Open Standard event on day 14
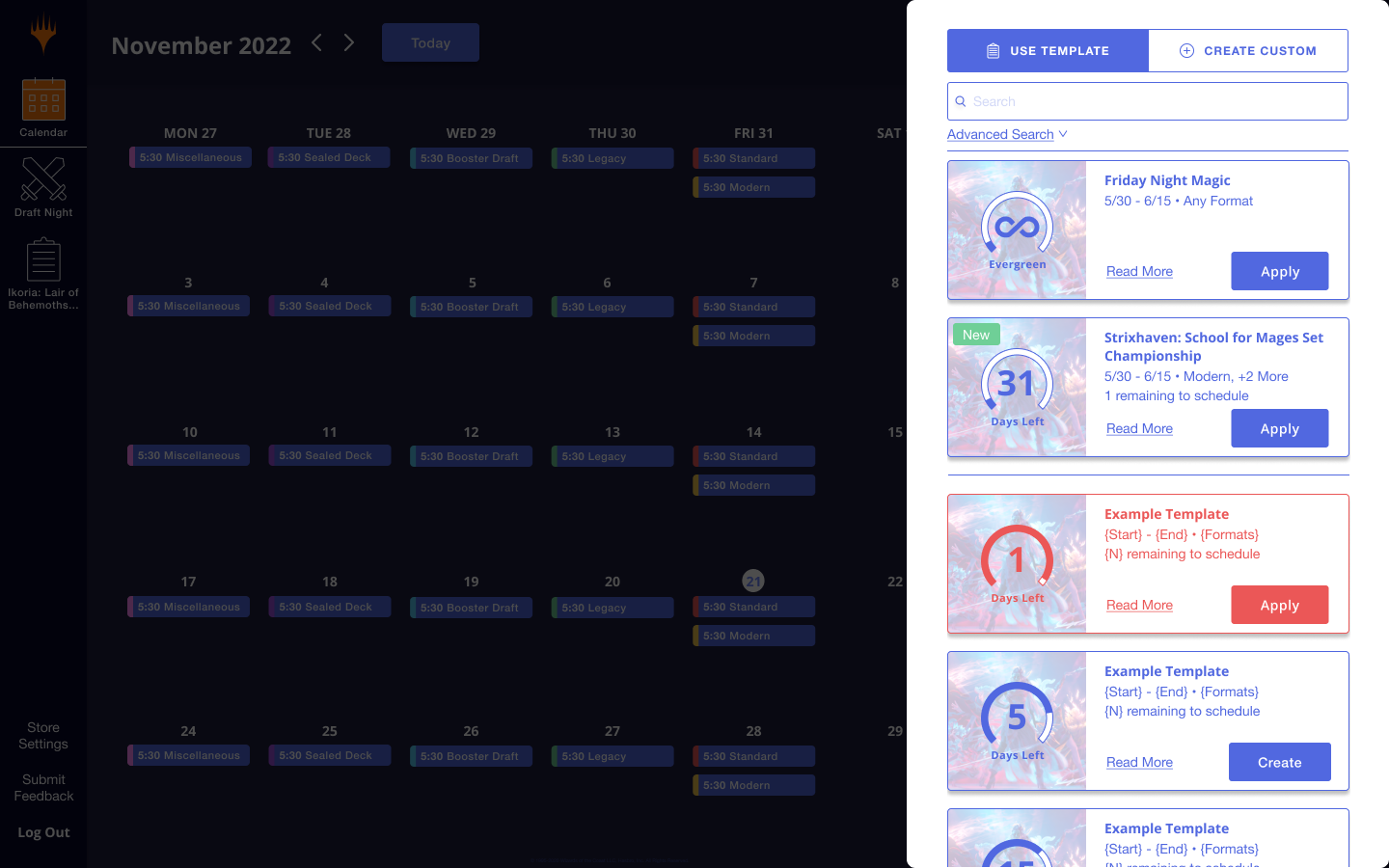The image size is (1389, 868). pyautogui.click(x=753, y=456)
